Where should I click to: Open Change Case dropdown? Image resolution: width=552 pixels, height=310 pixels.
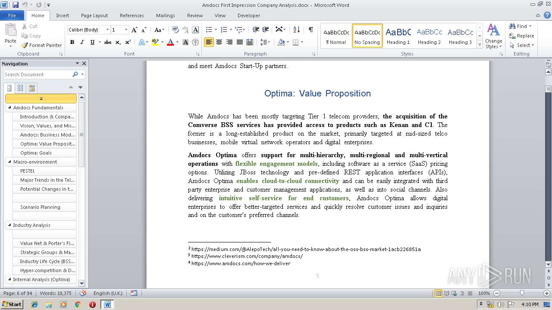click(x=159, y=30)
